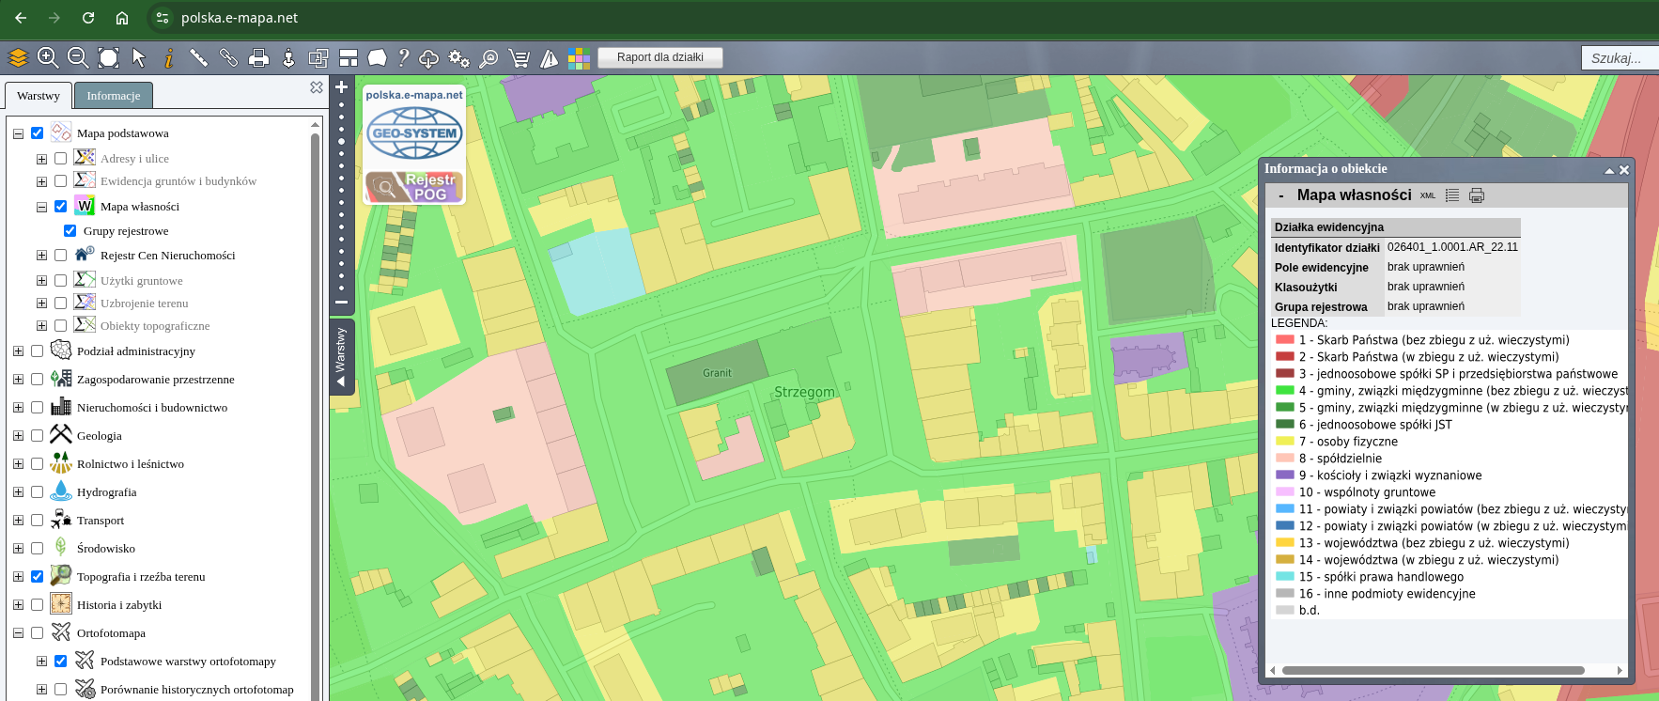Open the print map tool

[258, 58]
